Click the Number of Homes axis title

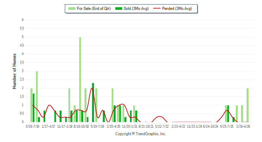14,71
